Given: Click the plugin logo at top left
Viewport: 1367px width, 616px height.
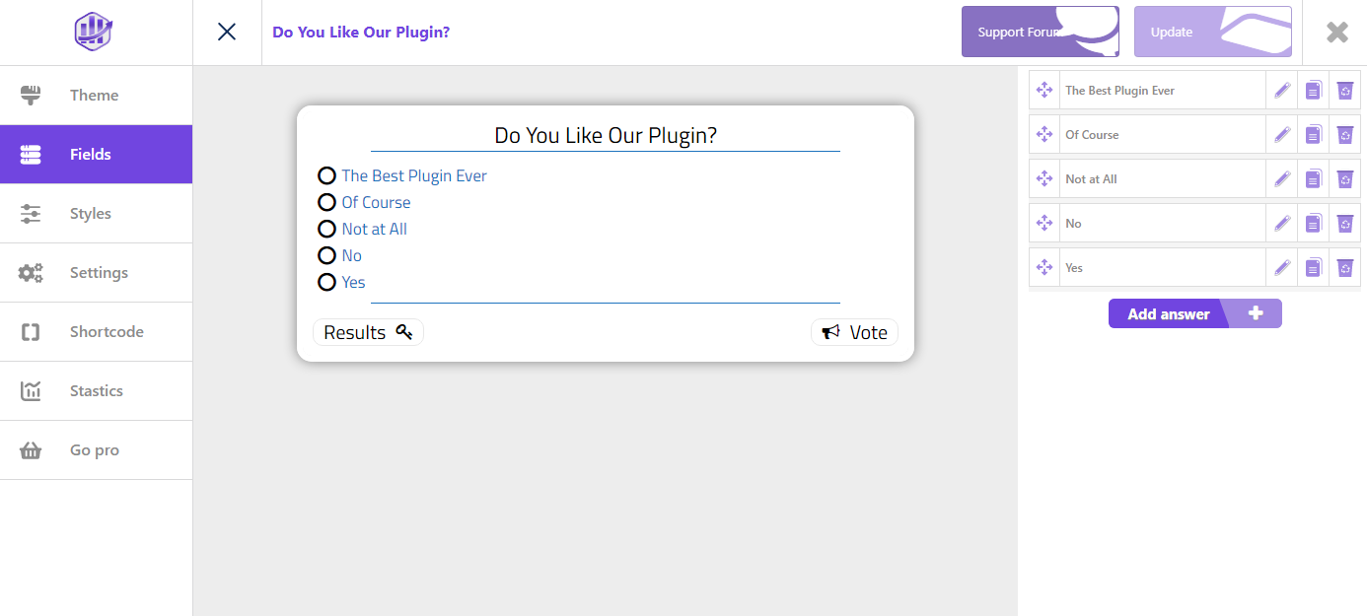Looking at the screenshot, I should 96,32.
